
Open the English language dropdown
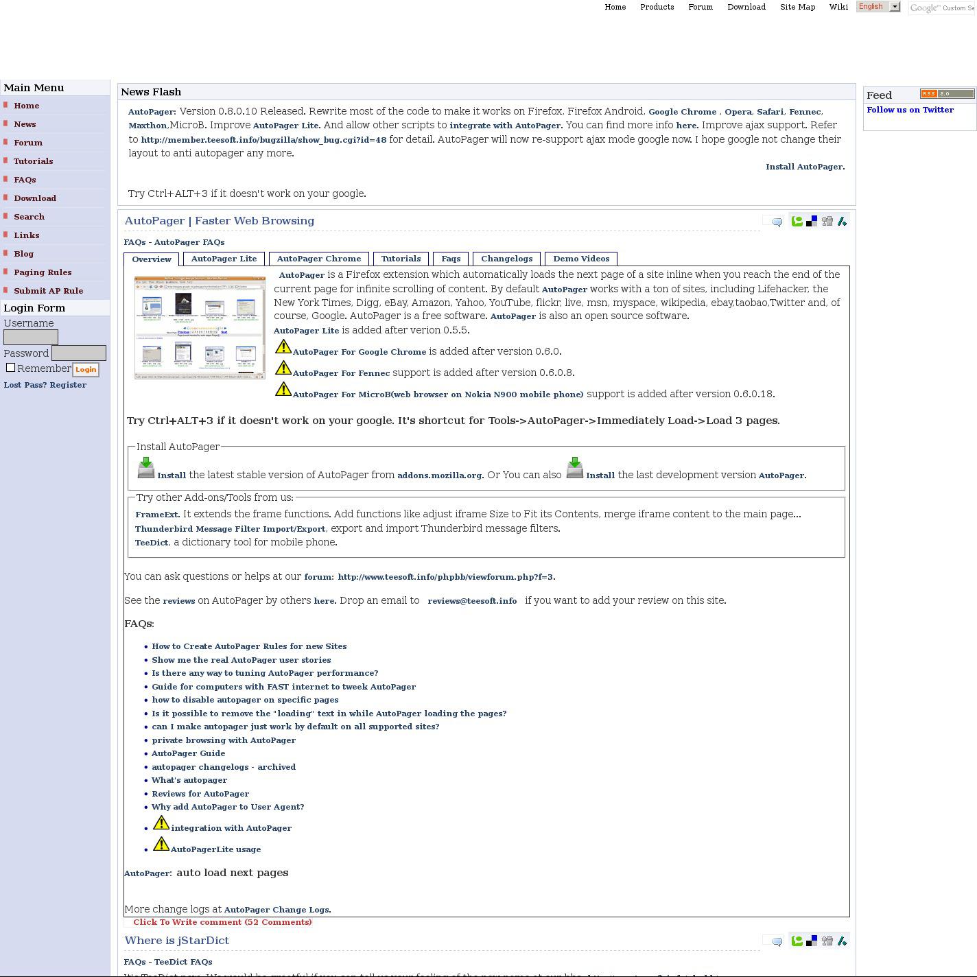click(x=878, y=7)
